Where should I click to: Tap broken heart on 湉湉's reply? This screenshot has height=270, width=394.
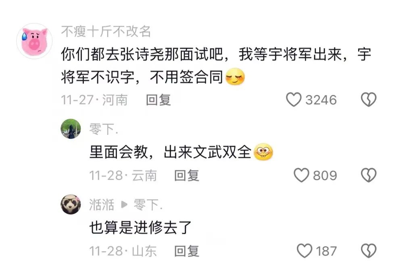tap(369, 251)
